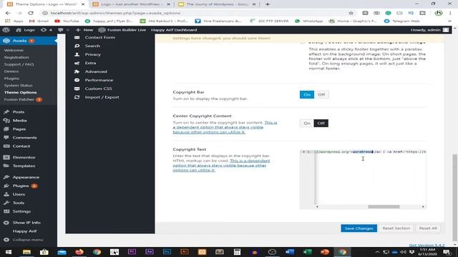Open the Import / Export section

102,97
